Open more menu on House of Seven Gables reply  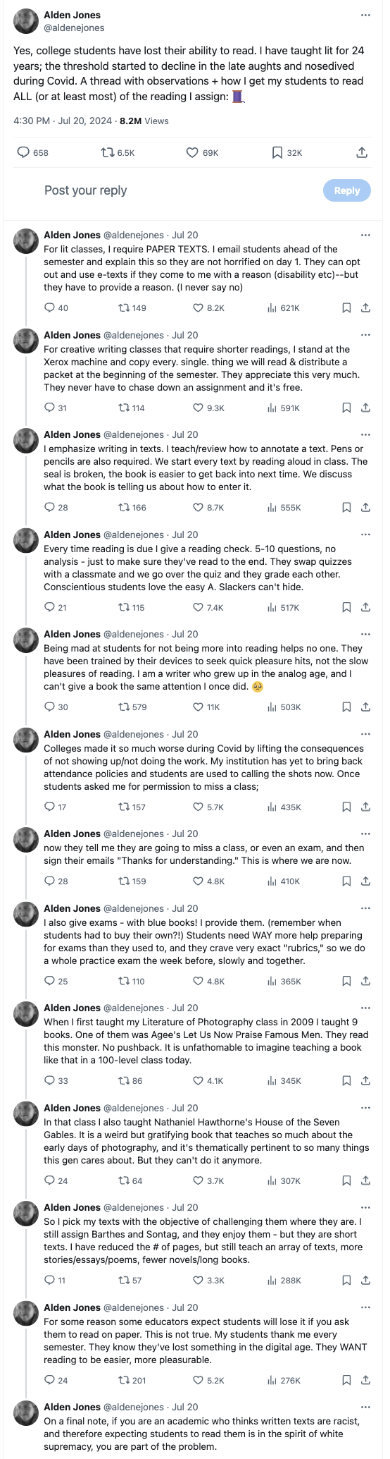(x=365, y=1109)
